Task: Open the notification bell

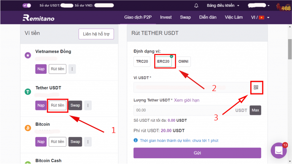Action: (196, 6)
